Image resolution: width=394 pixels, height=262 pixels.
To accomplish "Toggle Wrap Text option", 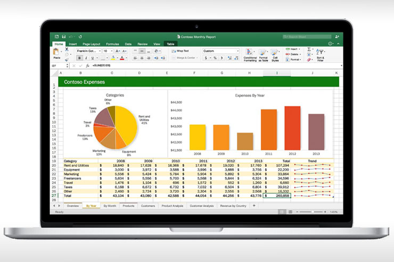I will [x=183, y=51].
